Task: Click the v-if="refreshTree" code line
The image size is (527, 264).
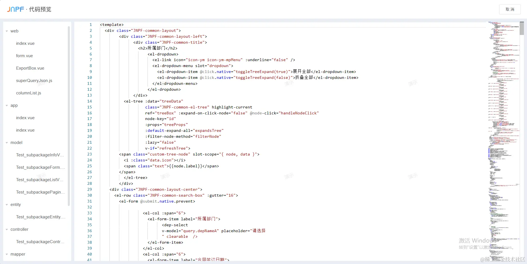Action: pos(168,148)
